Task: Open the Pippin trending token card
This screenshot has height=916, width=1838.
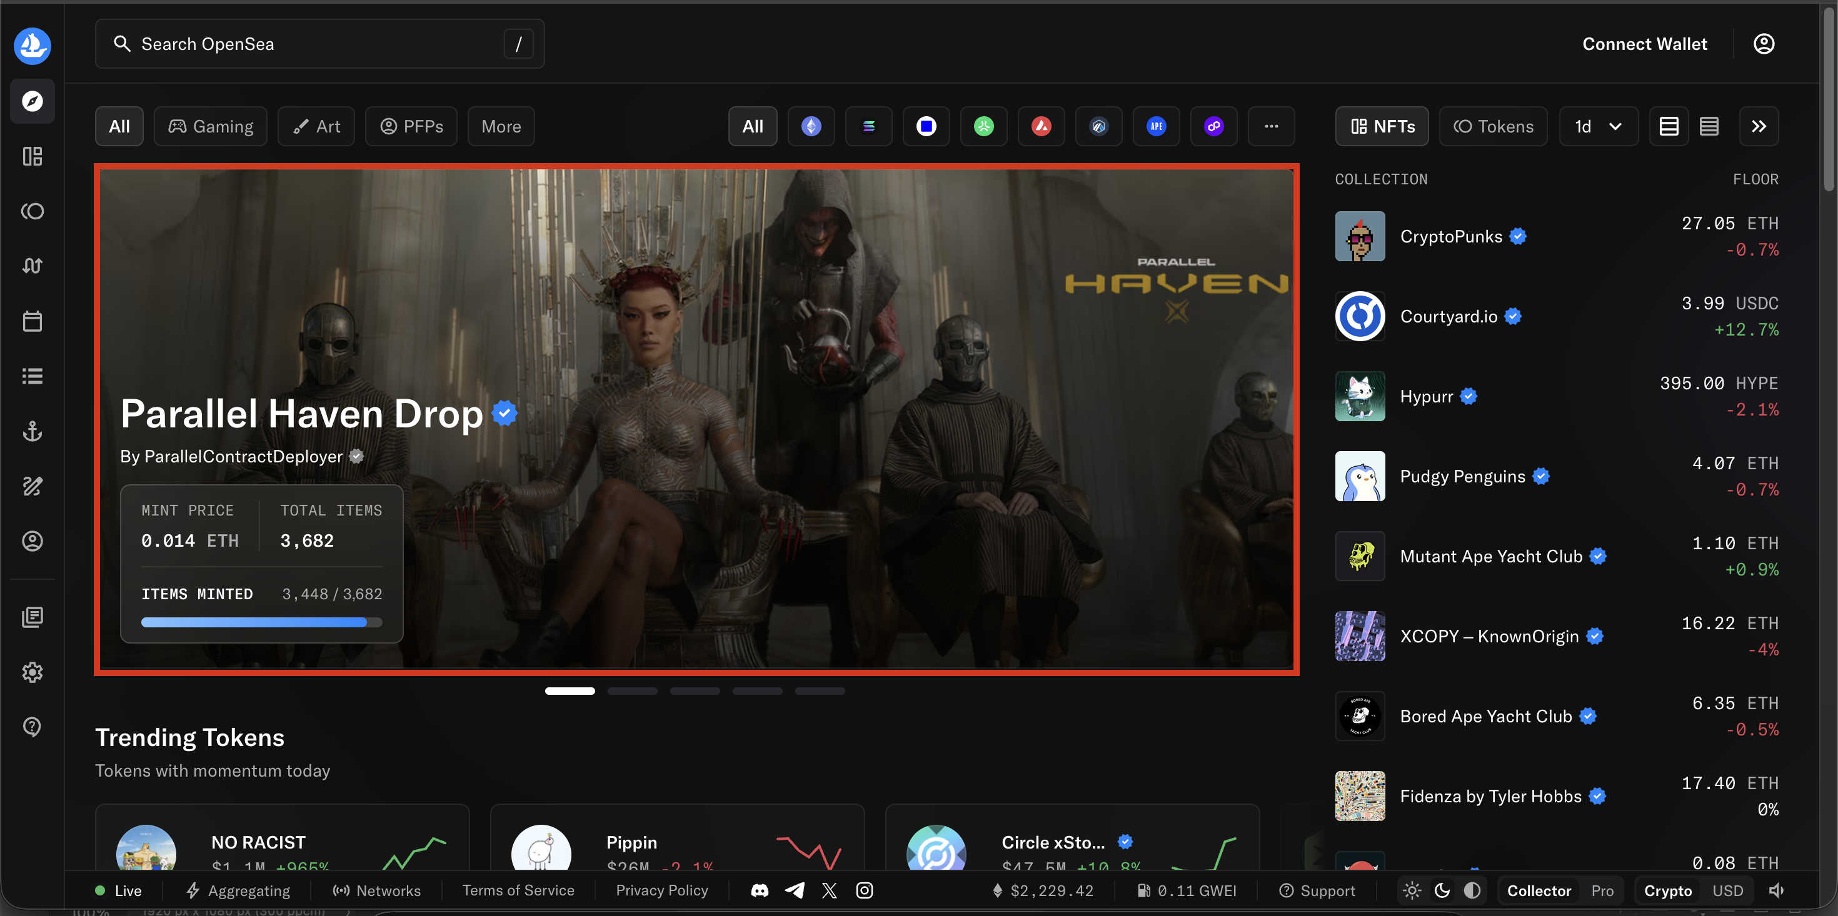Action: tap(677, 839)
